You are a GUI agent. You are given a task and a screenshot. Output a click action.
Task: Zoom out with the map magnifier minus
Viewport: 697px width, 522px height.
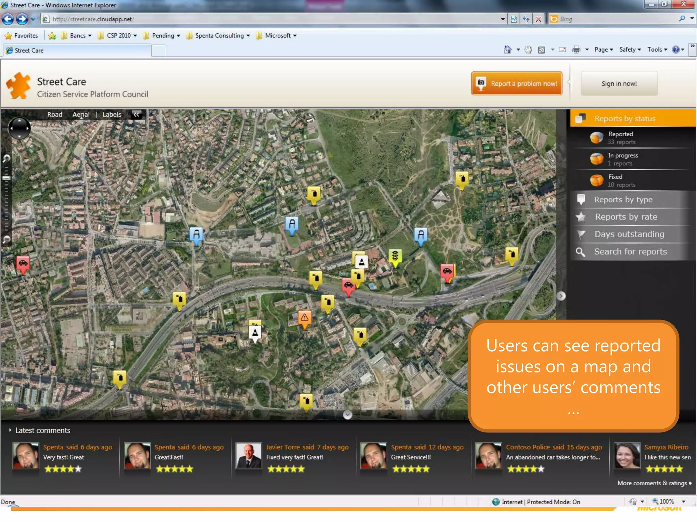coord(6,239)
